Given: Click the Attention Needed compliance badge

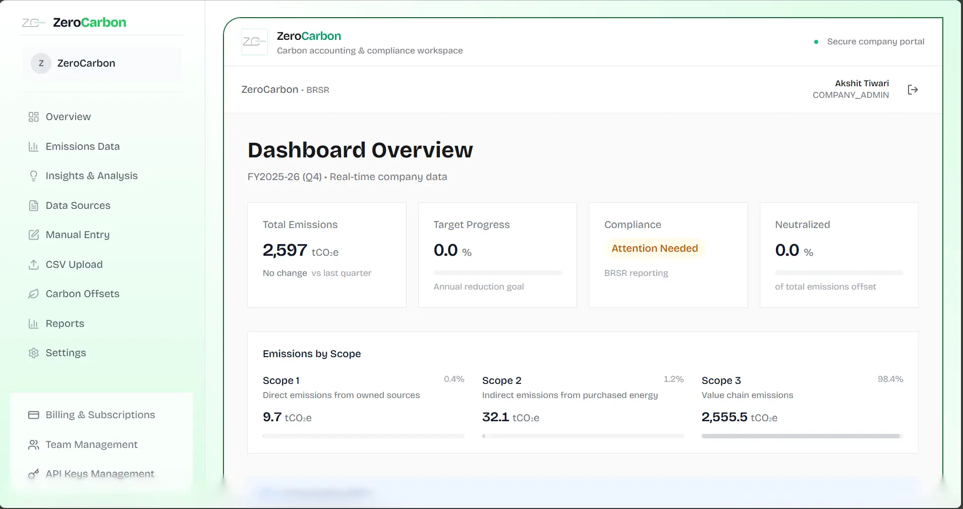Looking at the screenshot, I should pyautogui.click(x=654, y=248).
